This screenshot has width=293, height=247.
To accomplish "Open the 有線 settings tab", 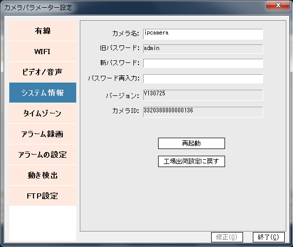I will point(43,31).
